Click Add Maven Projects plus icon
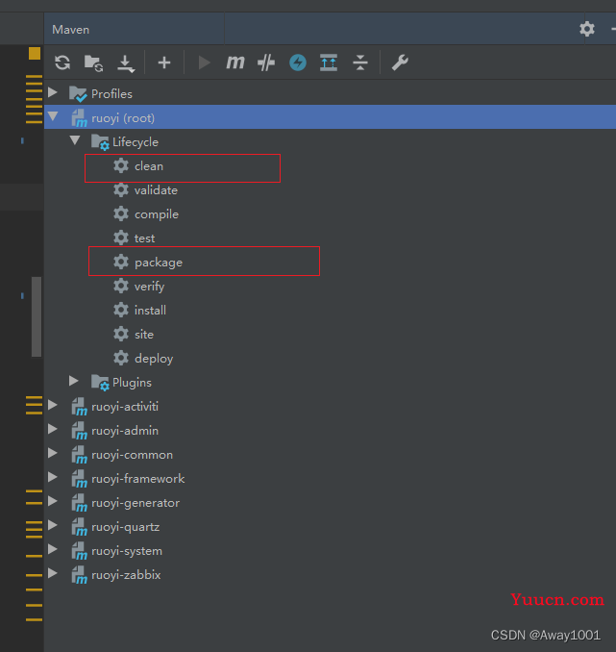The height and width of the screenshot is (652, 616). [x=164, y=63]
